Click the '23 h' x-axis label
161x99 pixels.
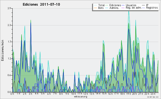click(153, 94)
